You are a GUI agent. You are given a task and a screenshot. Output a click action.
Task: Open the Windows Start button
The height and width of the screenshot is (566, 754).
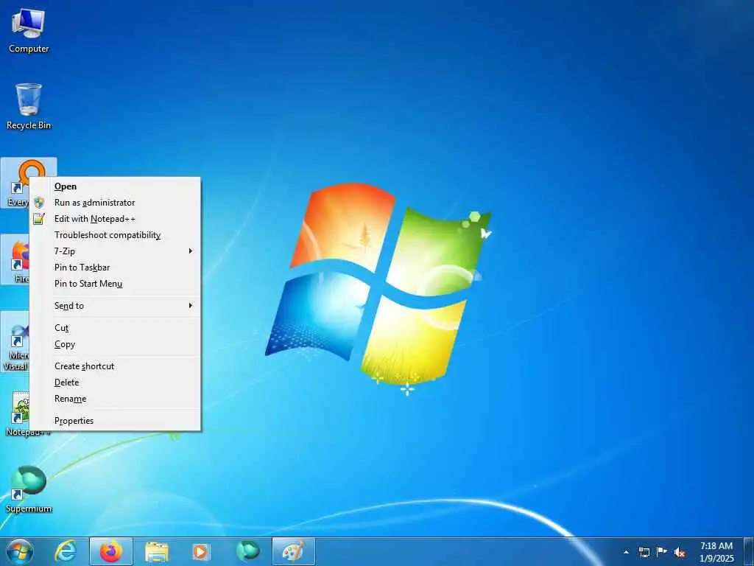click(x=20, y=551)
